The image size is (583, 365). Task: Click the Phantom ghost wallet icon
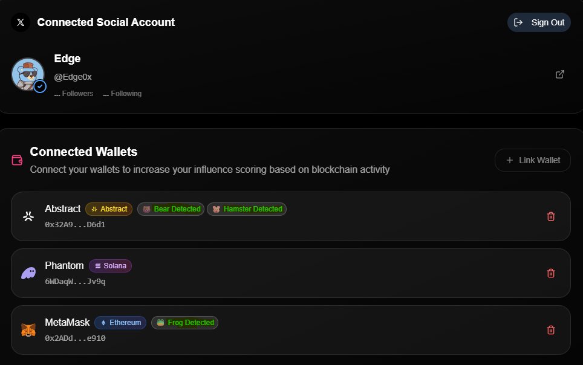pos(28,273)
